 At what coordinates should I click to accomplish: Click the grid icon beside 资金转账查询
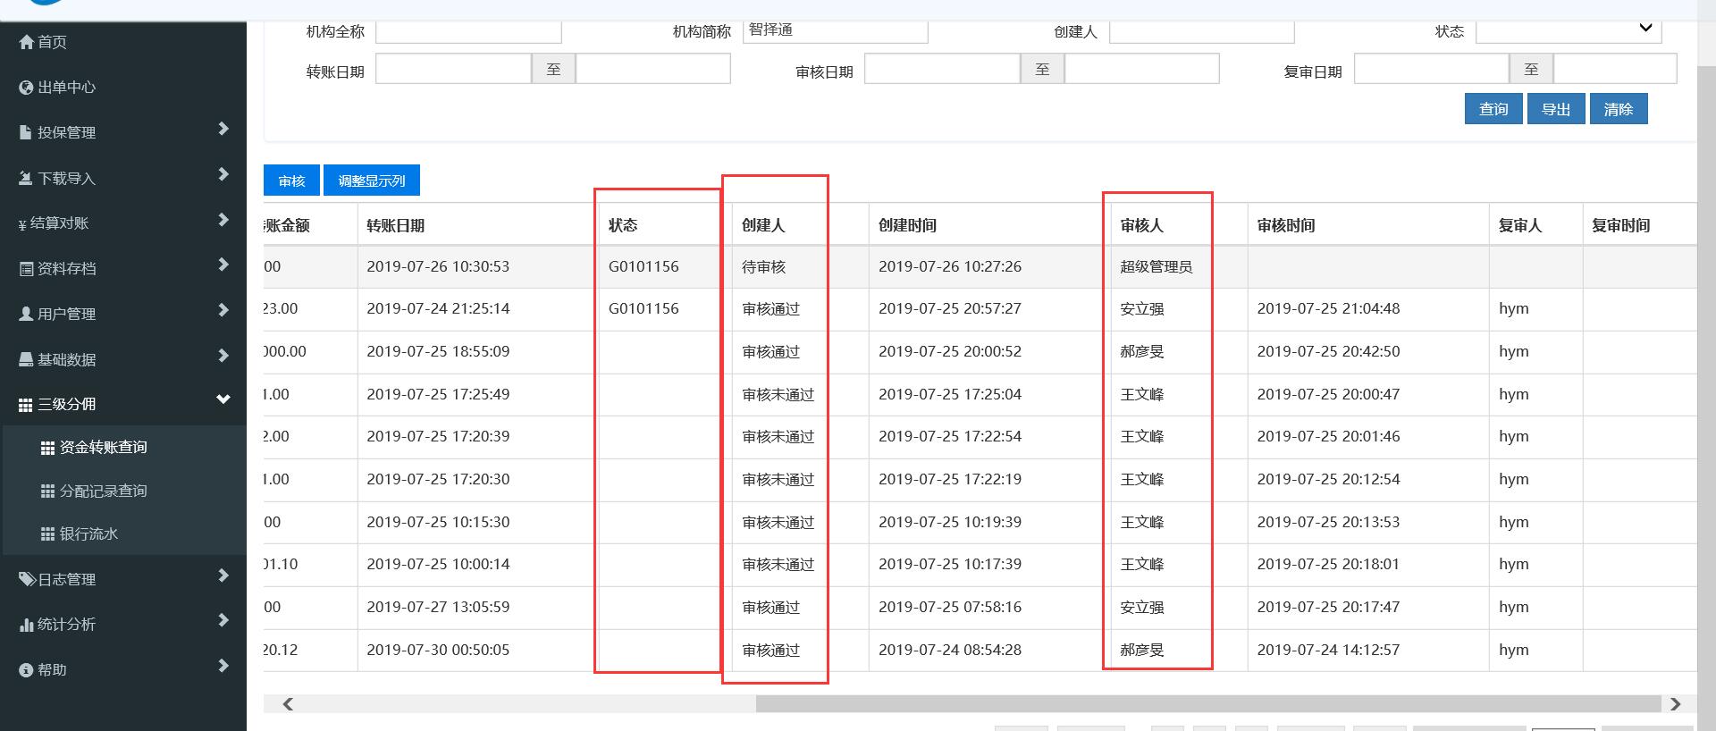click(48, 448)
